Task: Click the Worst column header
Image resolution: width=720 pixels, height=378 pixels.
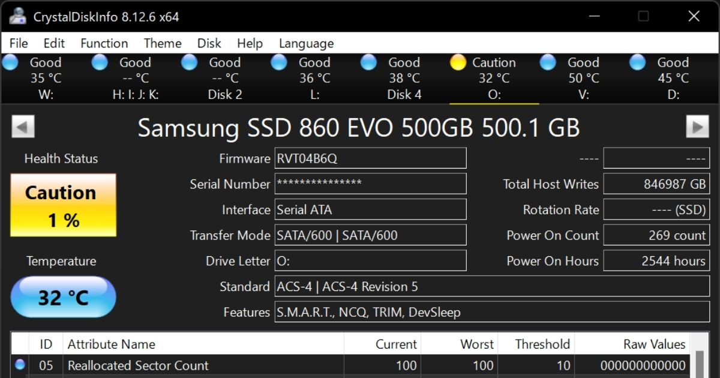Action: pos(459,344)
